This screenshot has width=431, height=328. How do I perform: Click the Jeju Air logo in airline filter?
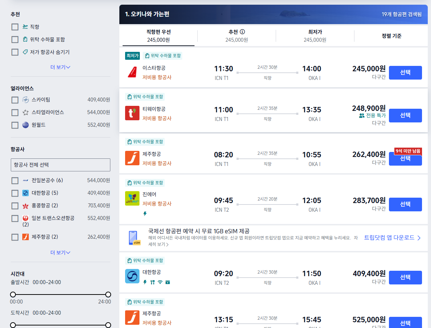pyautogui.click(x=26, y=237)
